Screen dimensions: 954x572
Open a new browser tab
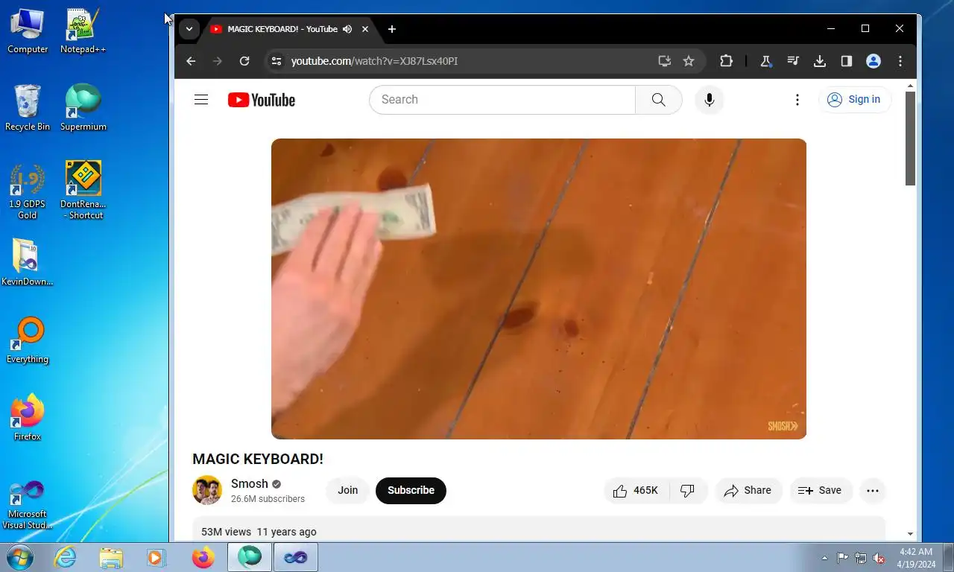(392, 29)
